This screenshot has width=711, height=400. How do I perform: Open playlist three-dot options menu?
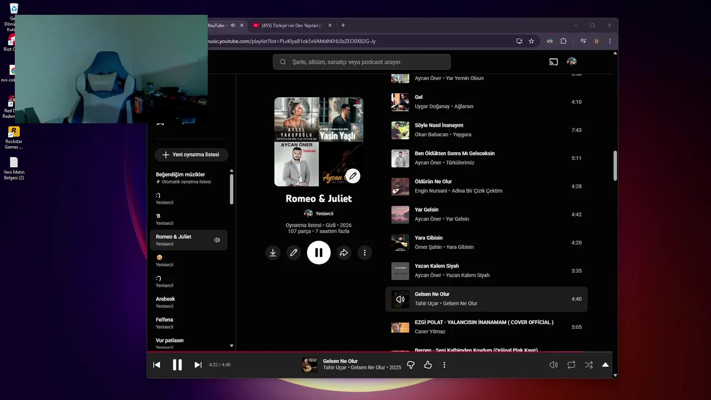364,253
